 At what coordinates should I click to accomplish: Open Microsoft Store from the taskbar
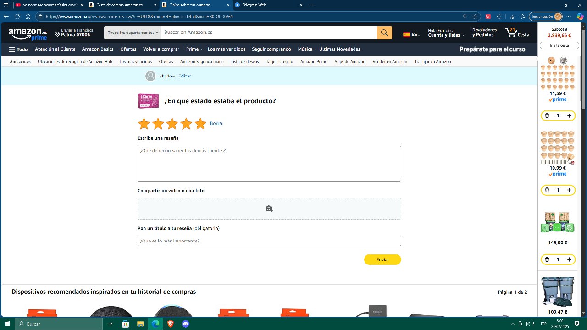click(125, 324)
